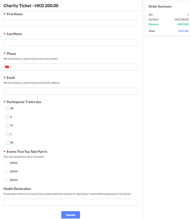
Task: Check the 10KM event checkbox
Action: tap(6, 163)
